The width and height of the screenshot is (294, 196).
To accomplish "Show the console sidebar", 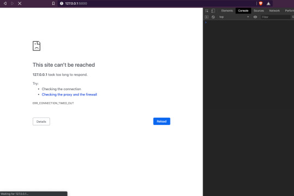I will tap(207, 17).
